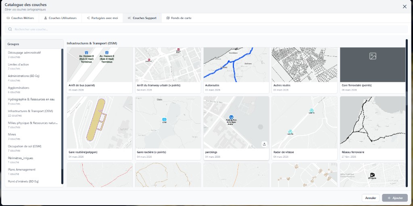This screenshot has height=206, width=413.
Task: Choose Gare routière (v points) layer card
Action: [x=168, y=128]
